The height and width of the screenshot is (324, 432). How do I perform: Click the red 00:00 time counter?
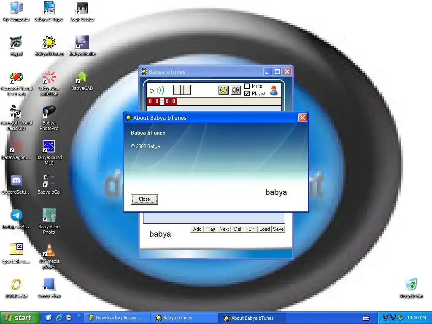162,101
